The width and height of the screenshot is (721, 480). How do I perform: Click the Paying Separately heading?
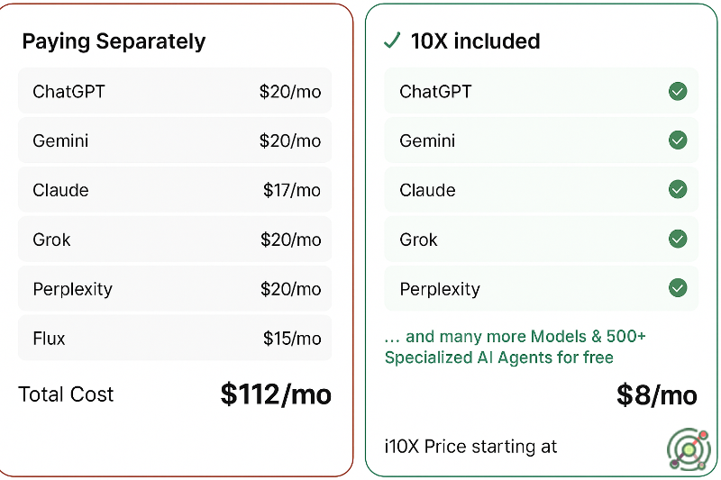(x=114, y=41)
